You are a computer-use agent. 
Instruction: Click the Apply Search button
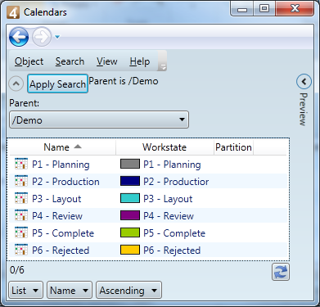(57, 84)
